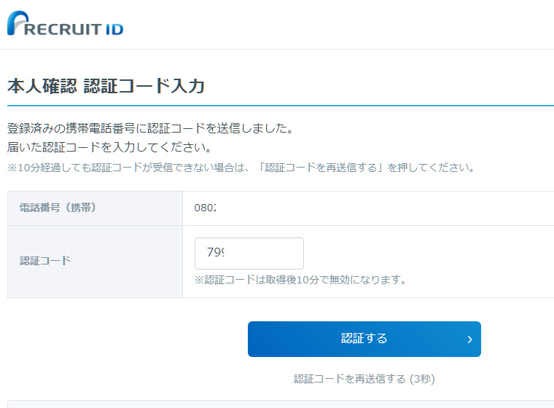Click the 認証コードを再送信する link
The width and height of the screenshot is (554, 408).
click(x=350, y=379)
